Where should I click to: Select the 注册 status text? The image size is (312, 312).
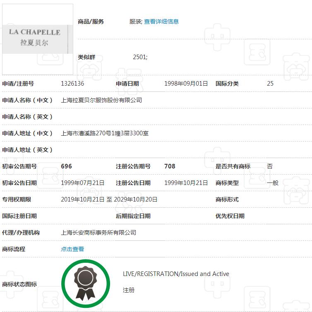point(129,290)
